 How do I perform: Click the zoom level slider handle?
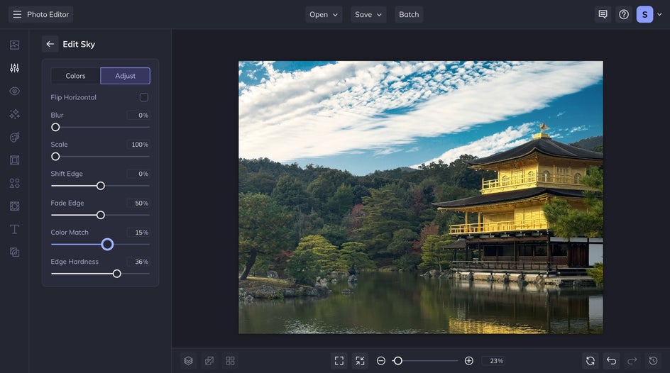pyautogui.click(x=397, y=361)
